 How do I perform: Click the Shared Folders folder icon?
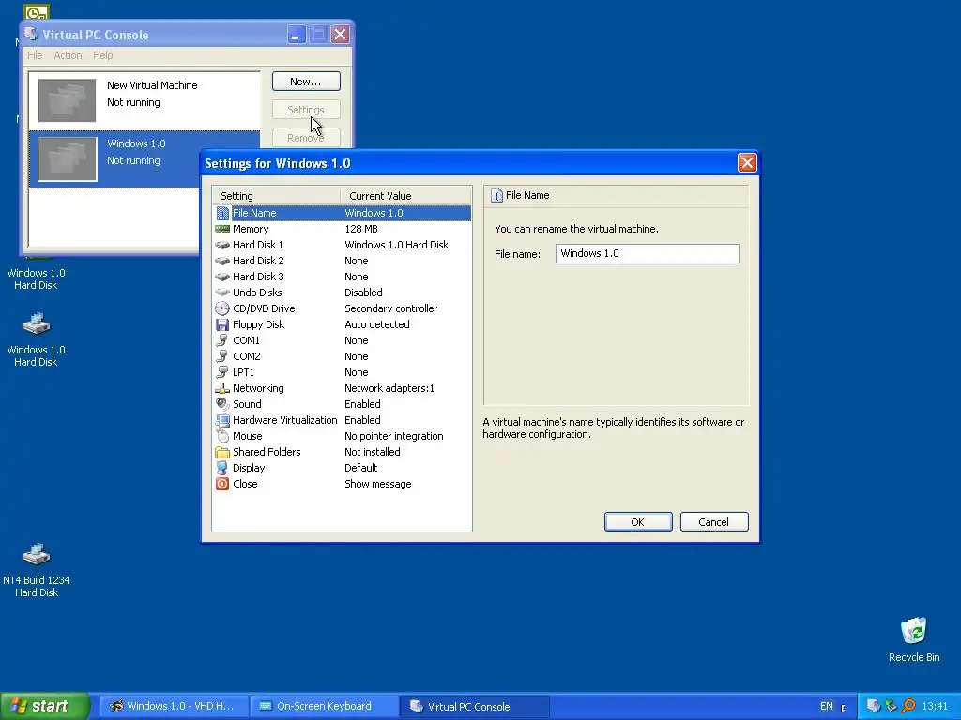coord(222,452)
